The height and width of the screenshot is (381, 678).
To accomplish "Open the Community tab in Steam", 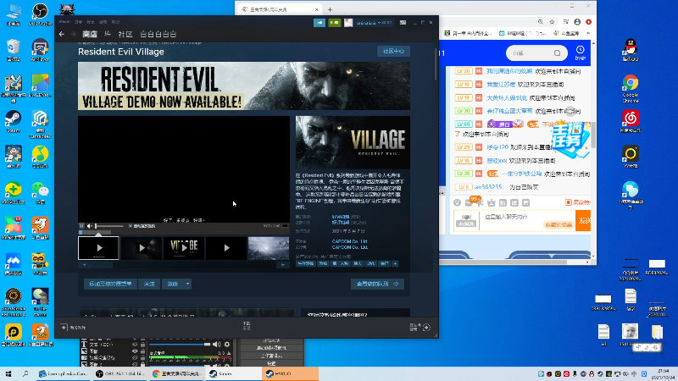I will 125,34.
